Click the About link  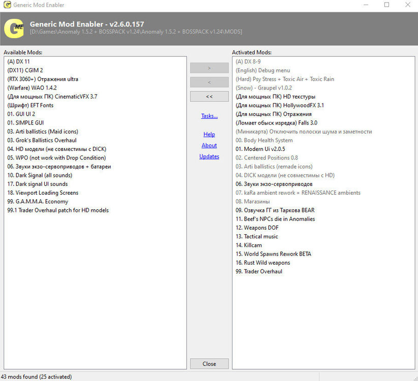pos(209,145)
